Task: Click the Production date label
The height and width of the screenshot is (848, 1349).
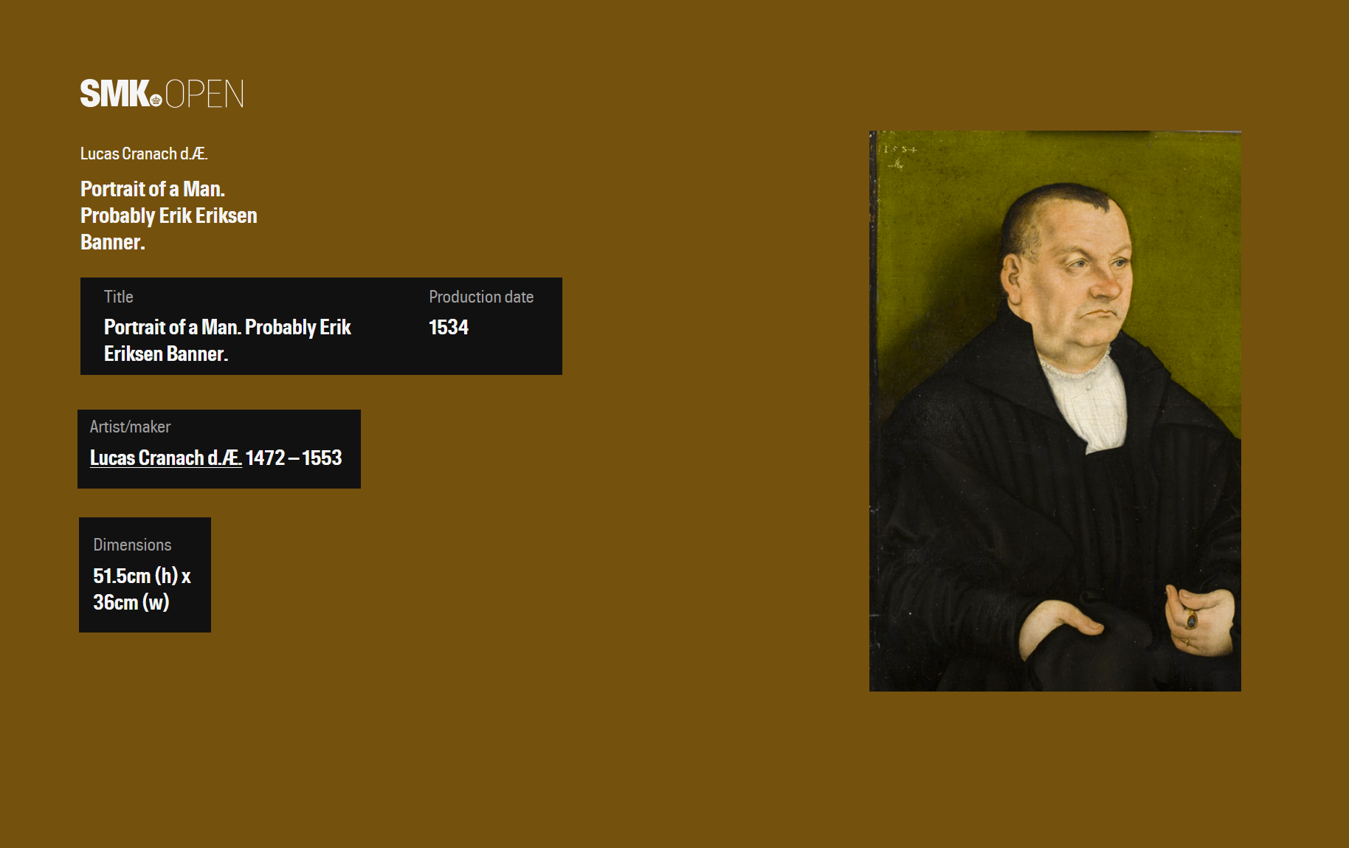Action: pyautogui.click(x=481, y=297)
